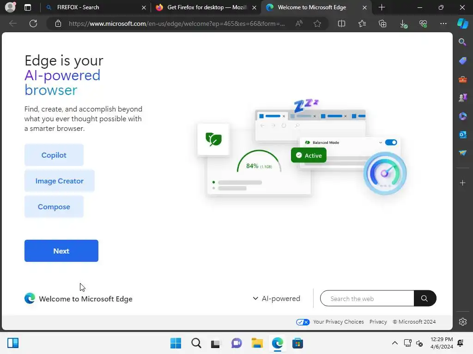Add page to favorites star icon

pyautogui.click(x=317, y=24)
